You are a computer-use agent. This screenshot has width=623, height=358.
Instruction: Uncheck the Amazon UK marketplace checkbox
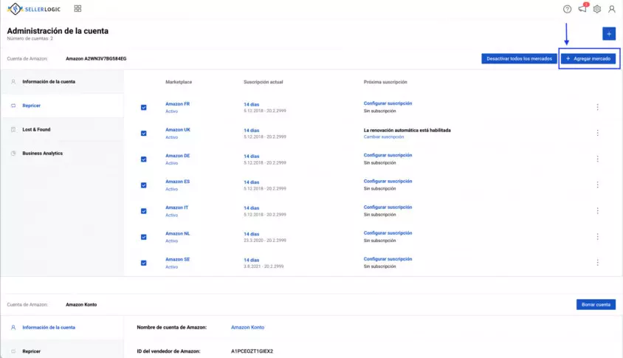click(x=143, y=133)
